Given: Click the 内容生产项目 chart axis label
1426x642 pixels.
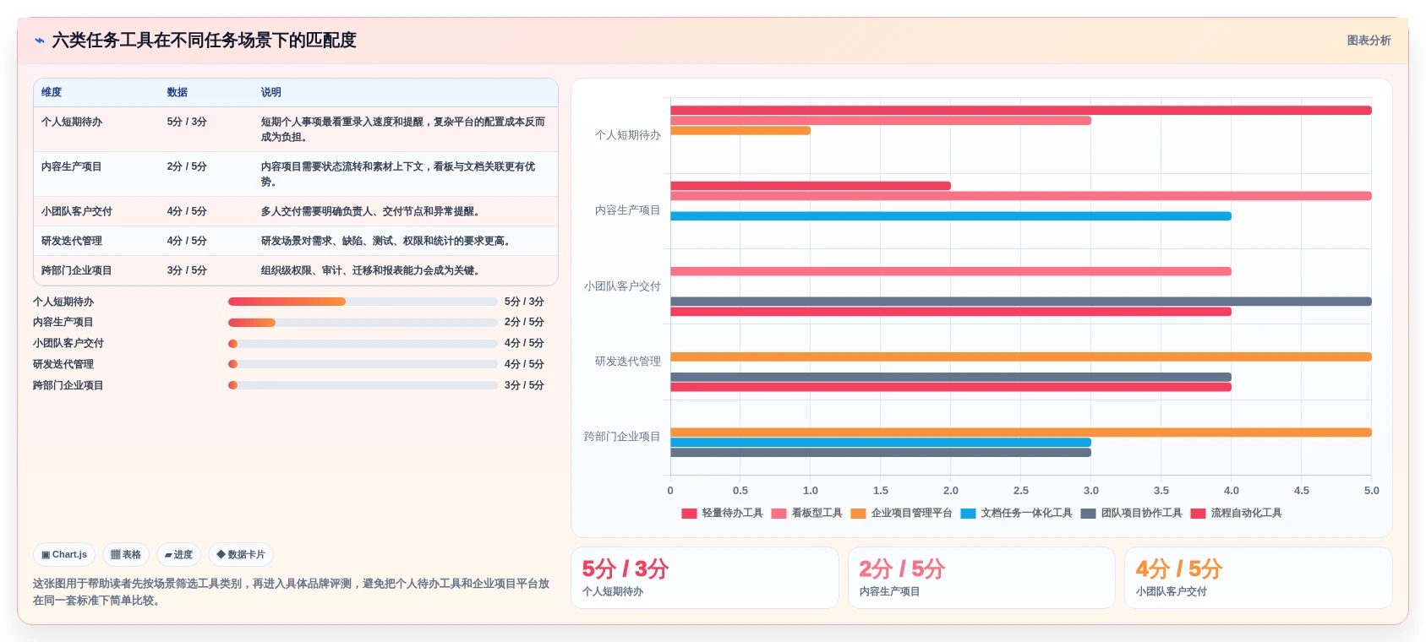Looking at the screenshot, I should pyautogui.click(x=628, y=210).
